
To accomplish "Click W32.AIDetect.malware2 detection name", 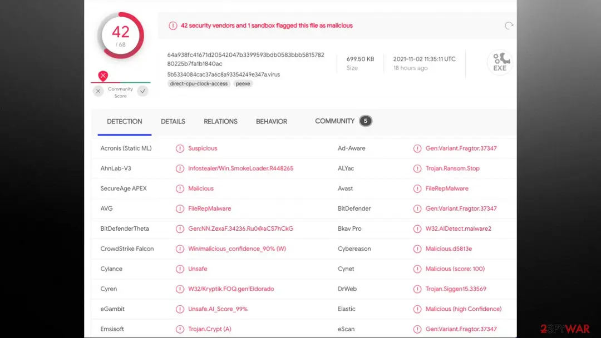I will click(459, 228).
